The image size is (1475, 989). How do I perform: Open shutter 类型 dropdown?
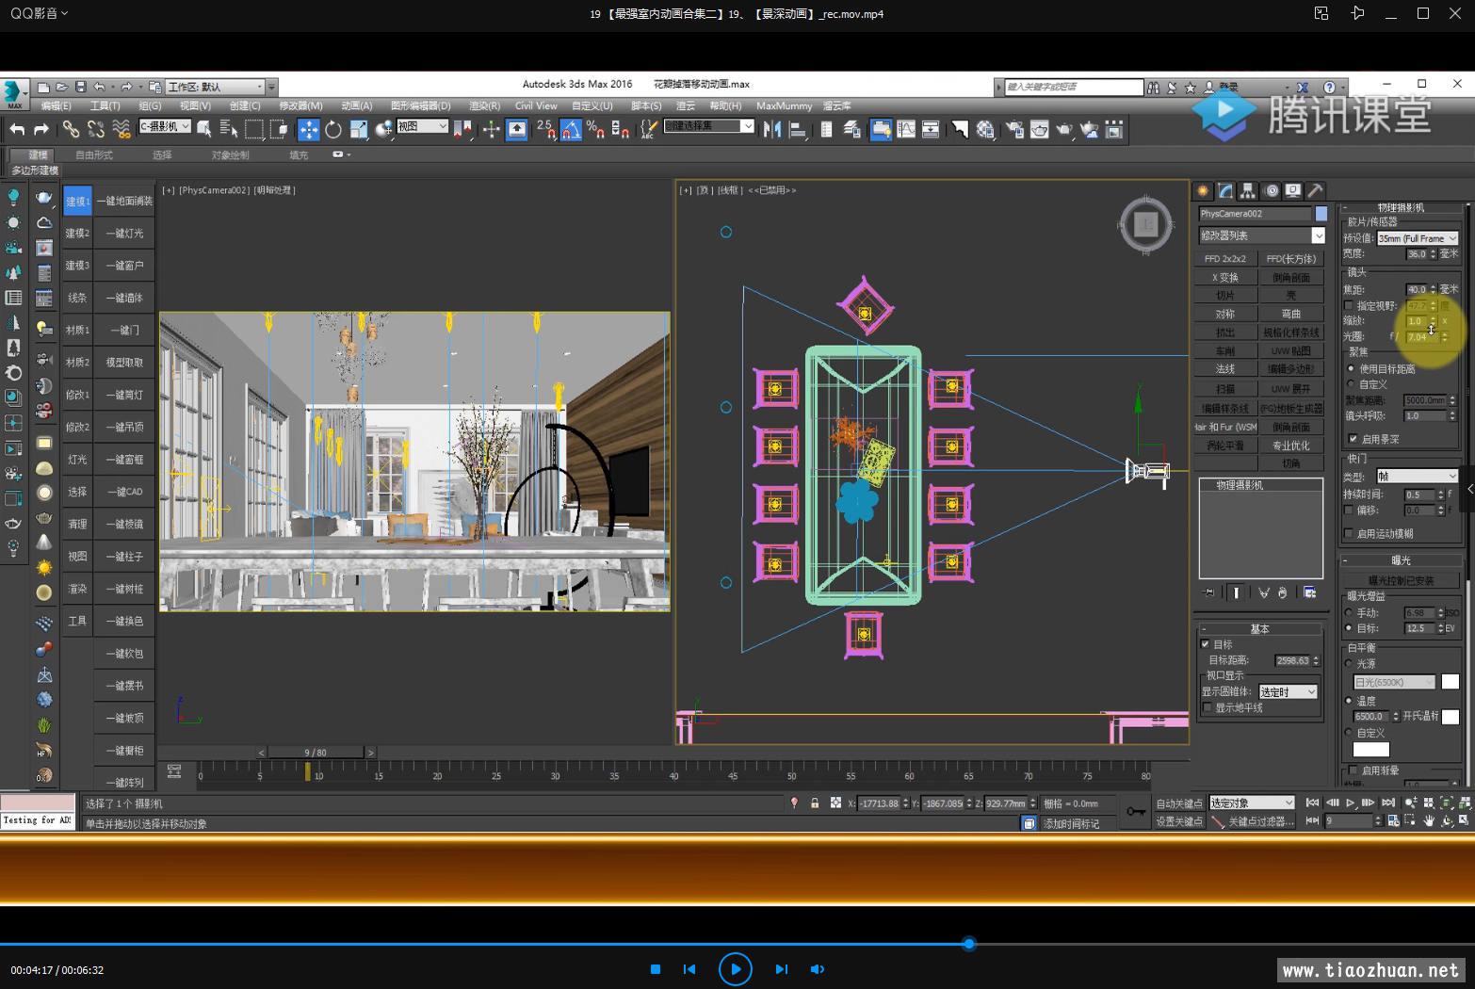point(1418,477)
